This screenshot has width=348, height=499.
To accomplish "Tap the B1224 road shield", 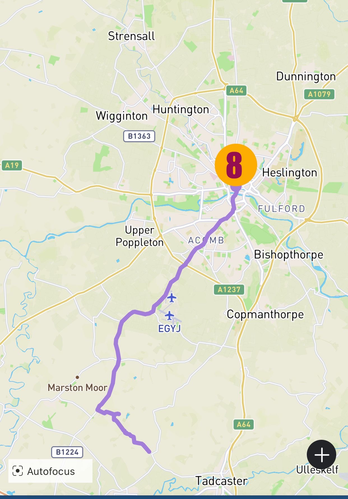I will click(67, 452).
